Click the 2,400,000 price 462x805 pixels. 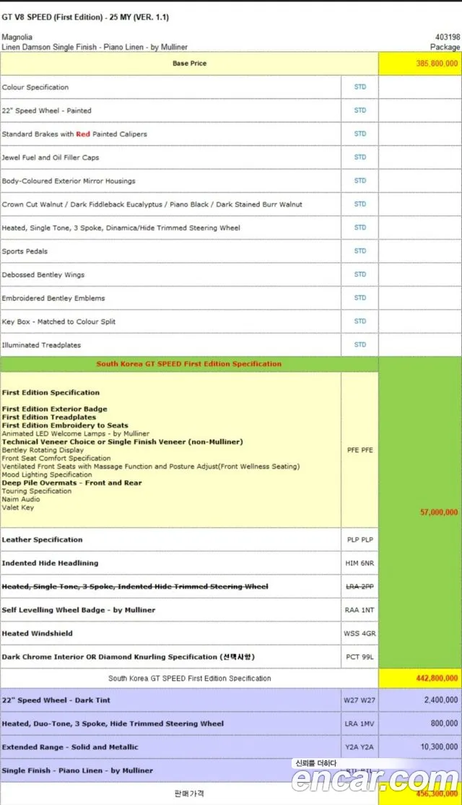[x=441, y=700]
